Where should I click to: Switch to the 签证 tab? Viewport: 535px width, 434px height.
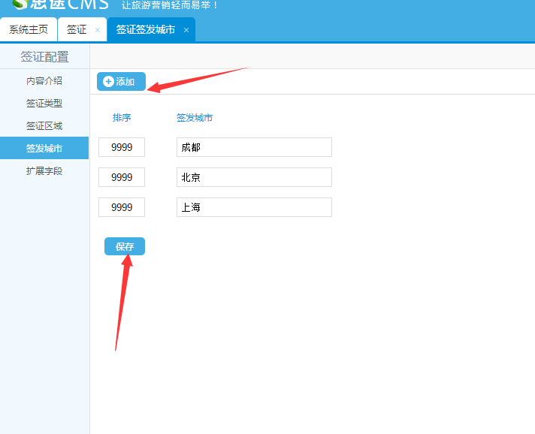pos(76,30)
